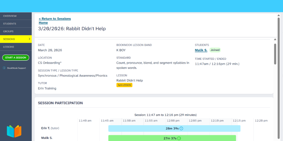
Task: Click the '12:15 pm' timeline label
Action: (239, 121)
